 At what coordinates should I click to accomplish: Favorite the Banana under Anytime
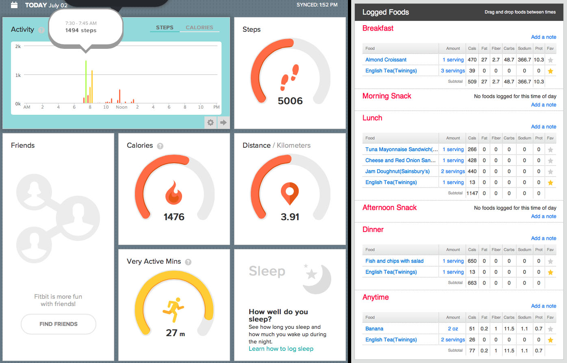pos(550,328)
